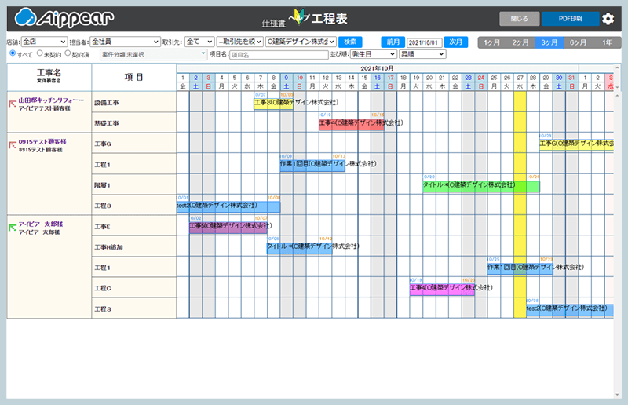Open the 担当者 dropdown showing 全社員

click(x=125, y=42)
